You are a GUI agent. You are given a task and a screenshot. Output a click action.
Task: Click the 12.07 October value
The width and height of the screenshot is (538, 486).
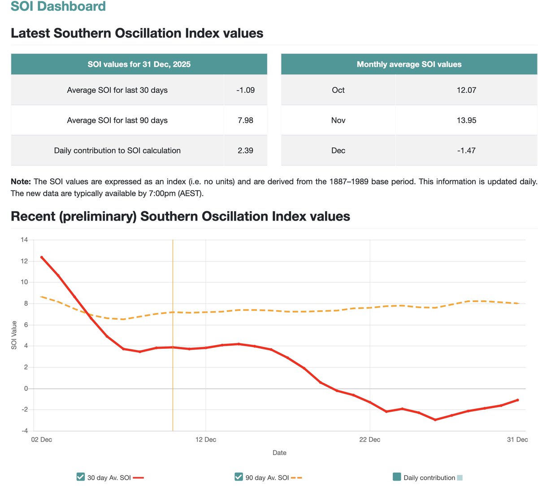point(466,90)
